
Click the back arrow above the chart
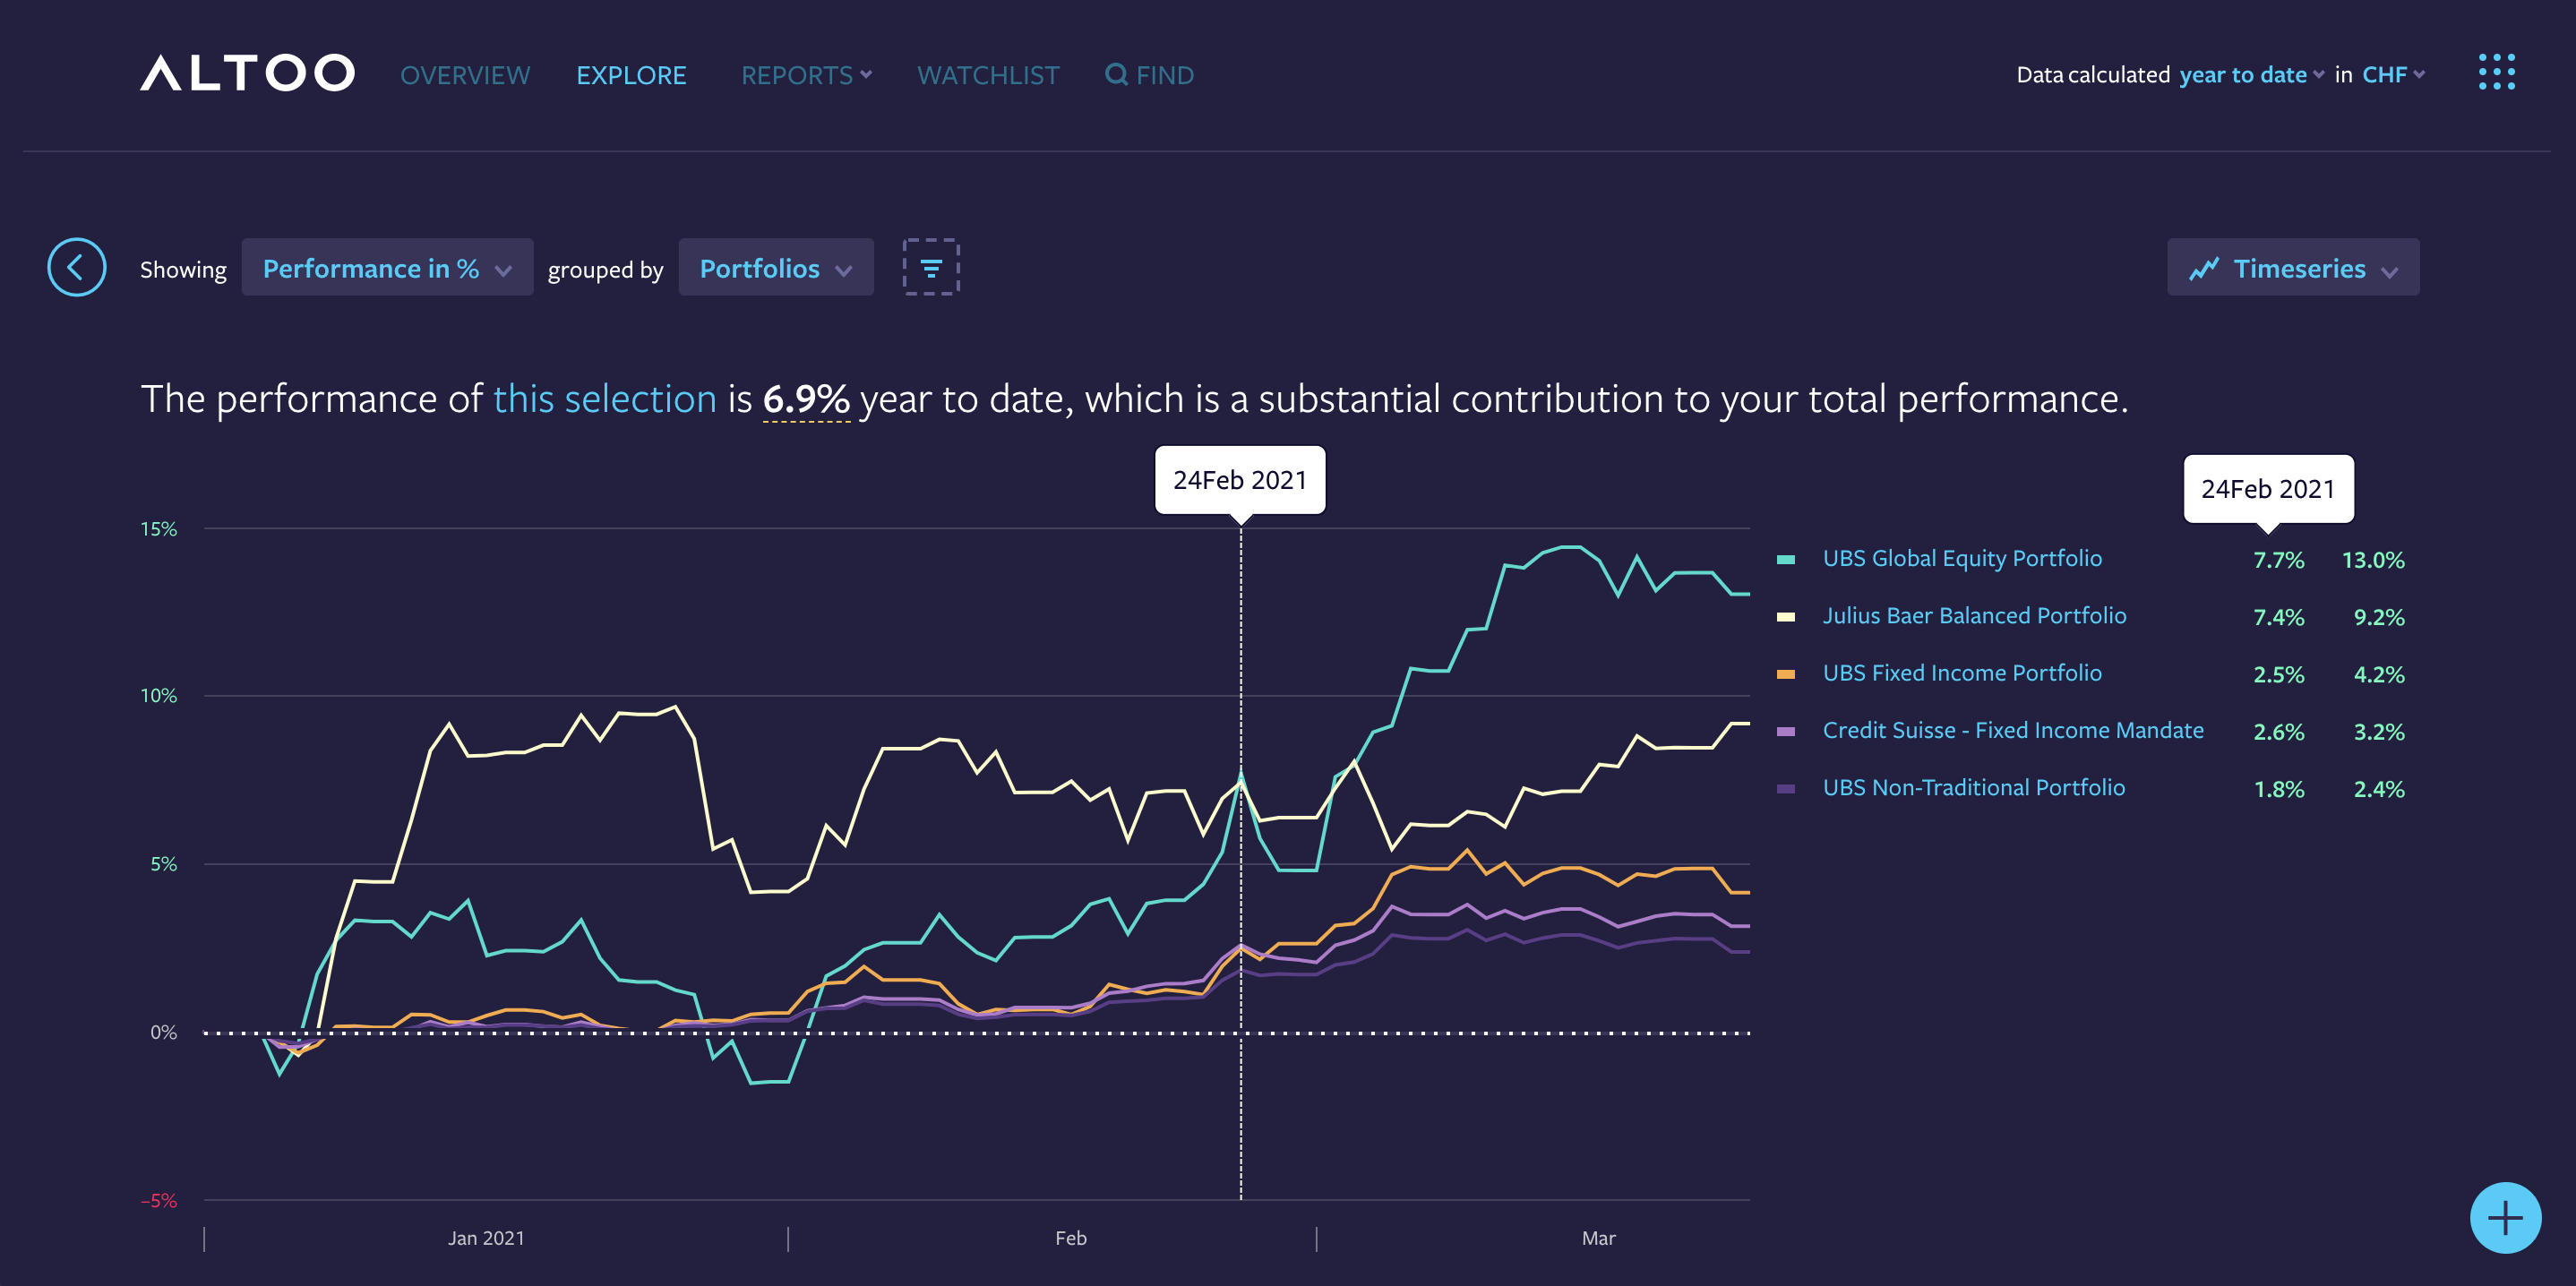click(76, 266)
